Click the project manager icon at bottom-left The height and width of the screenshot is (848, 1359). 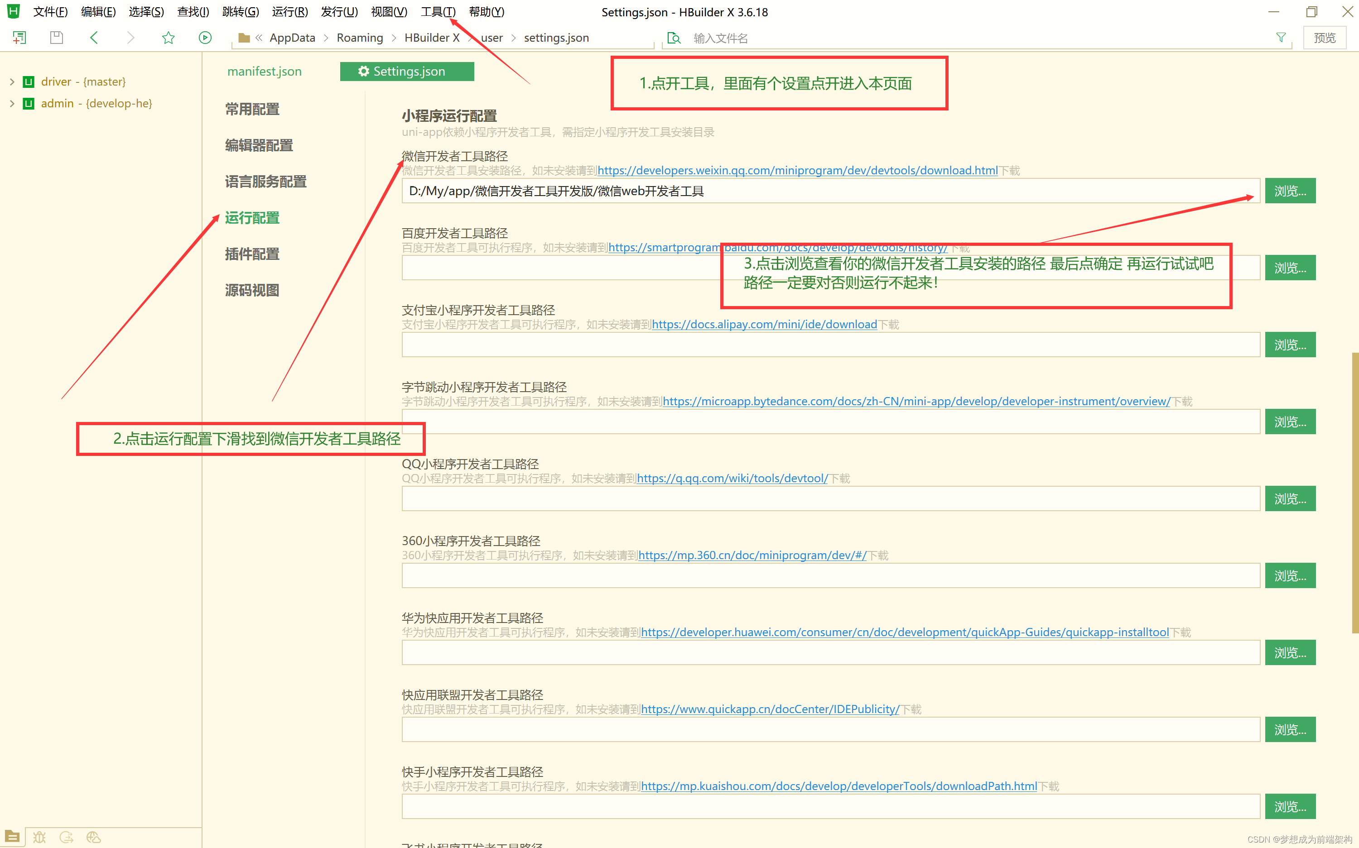[x=12, y=837]
